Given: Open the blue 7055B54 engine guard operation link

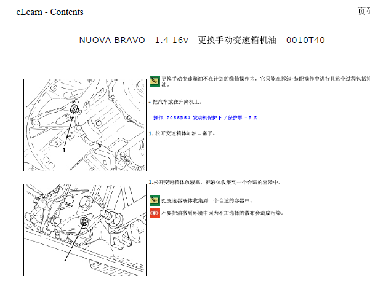Looking at the screenshot, I should 206,117.
